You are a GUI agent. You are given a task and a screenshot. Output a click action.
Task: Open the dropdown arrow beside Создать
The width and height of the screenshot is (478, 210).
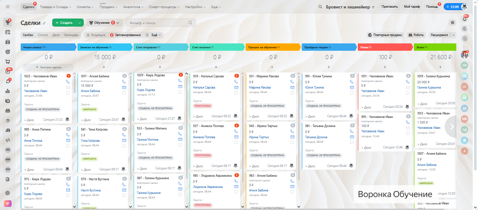click(80, 23)
